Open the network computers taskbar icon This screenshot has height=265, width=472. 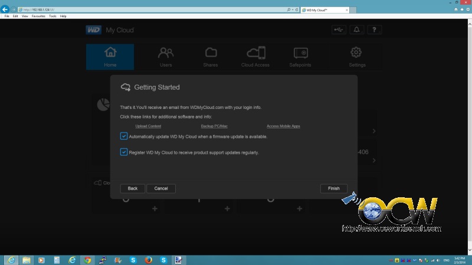[102, 260]
